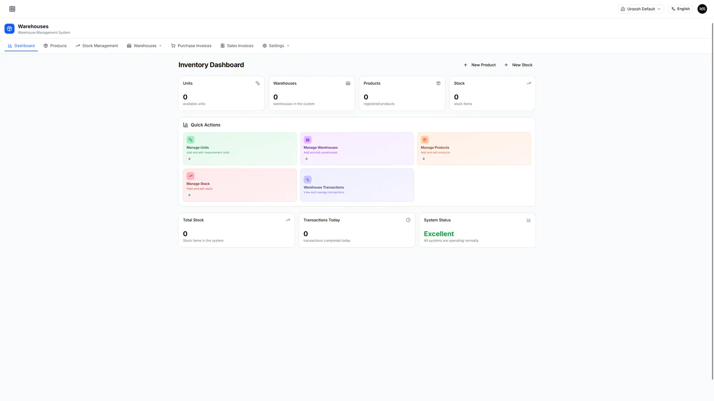Open the Uroosh Default workspace dropdown
The width and height of the screenshot is (714, 401).
(641, 9)
